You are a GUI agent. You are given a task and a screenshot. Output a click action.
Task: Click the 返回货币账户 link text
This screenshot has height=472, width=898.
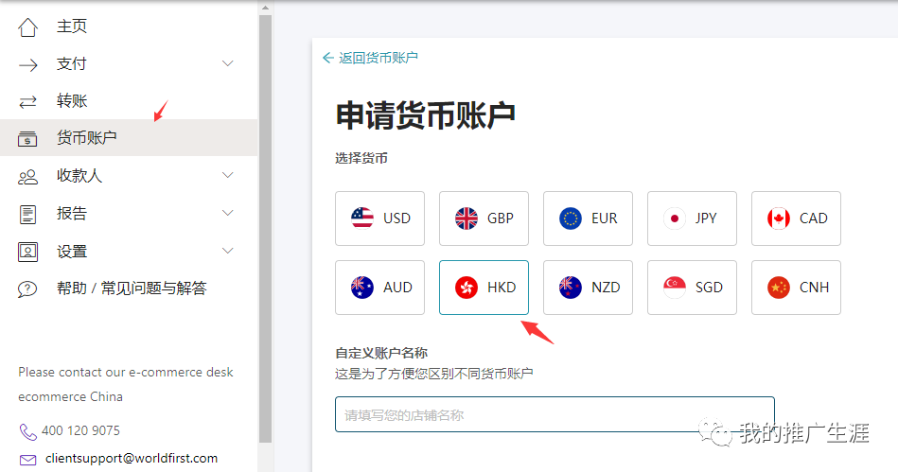(378, 58)
